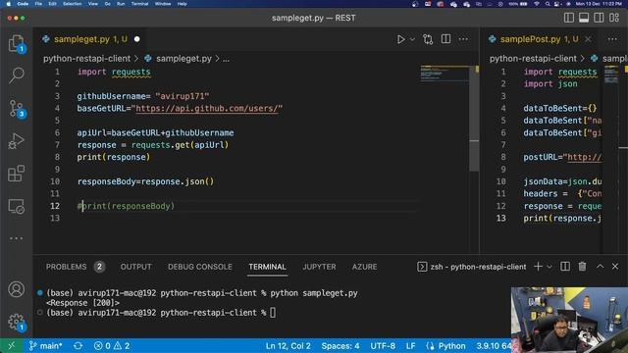Expand run options dropdown beside play button

[412, 39]
